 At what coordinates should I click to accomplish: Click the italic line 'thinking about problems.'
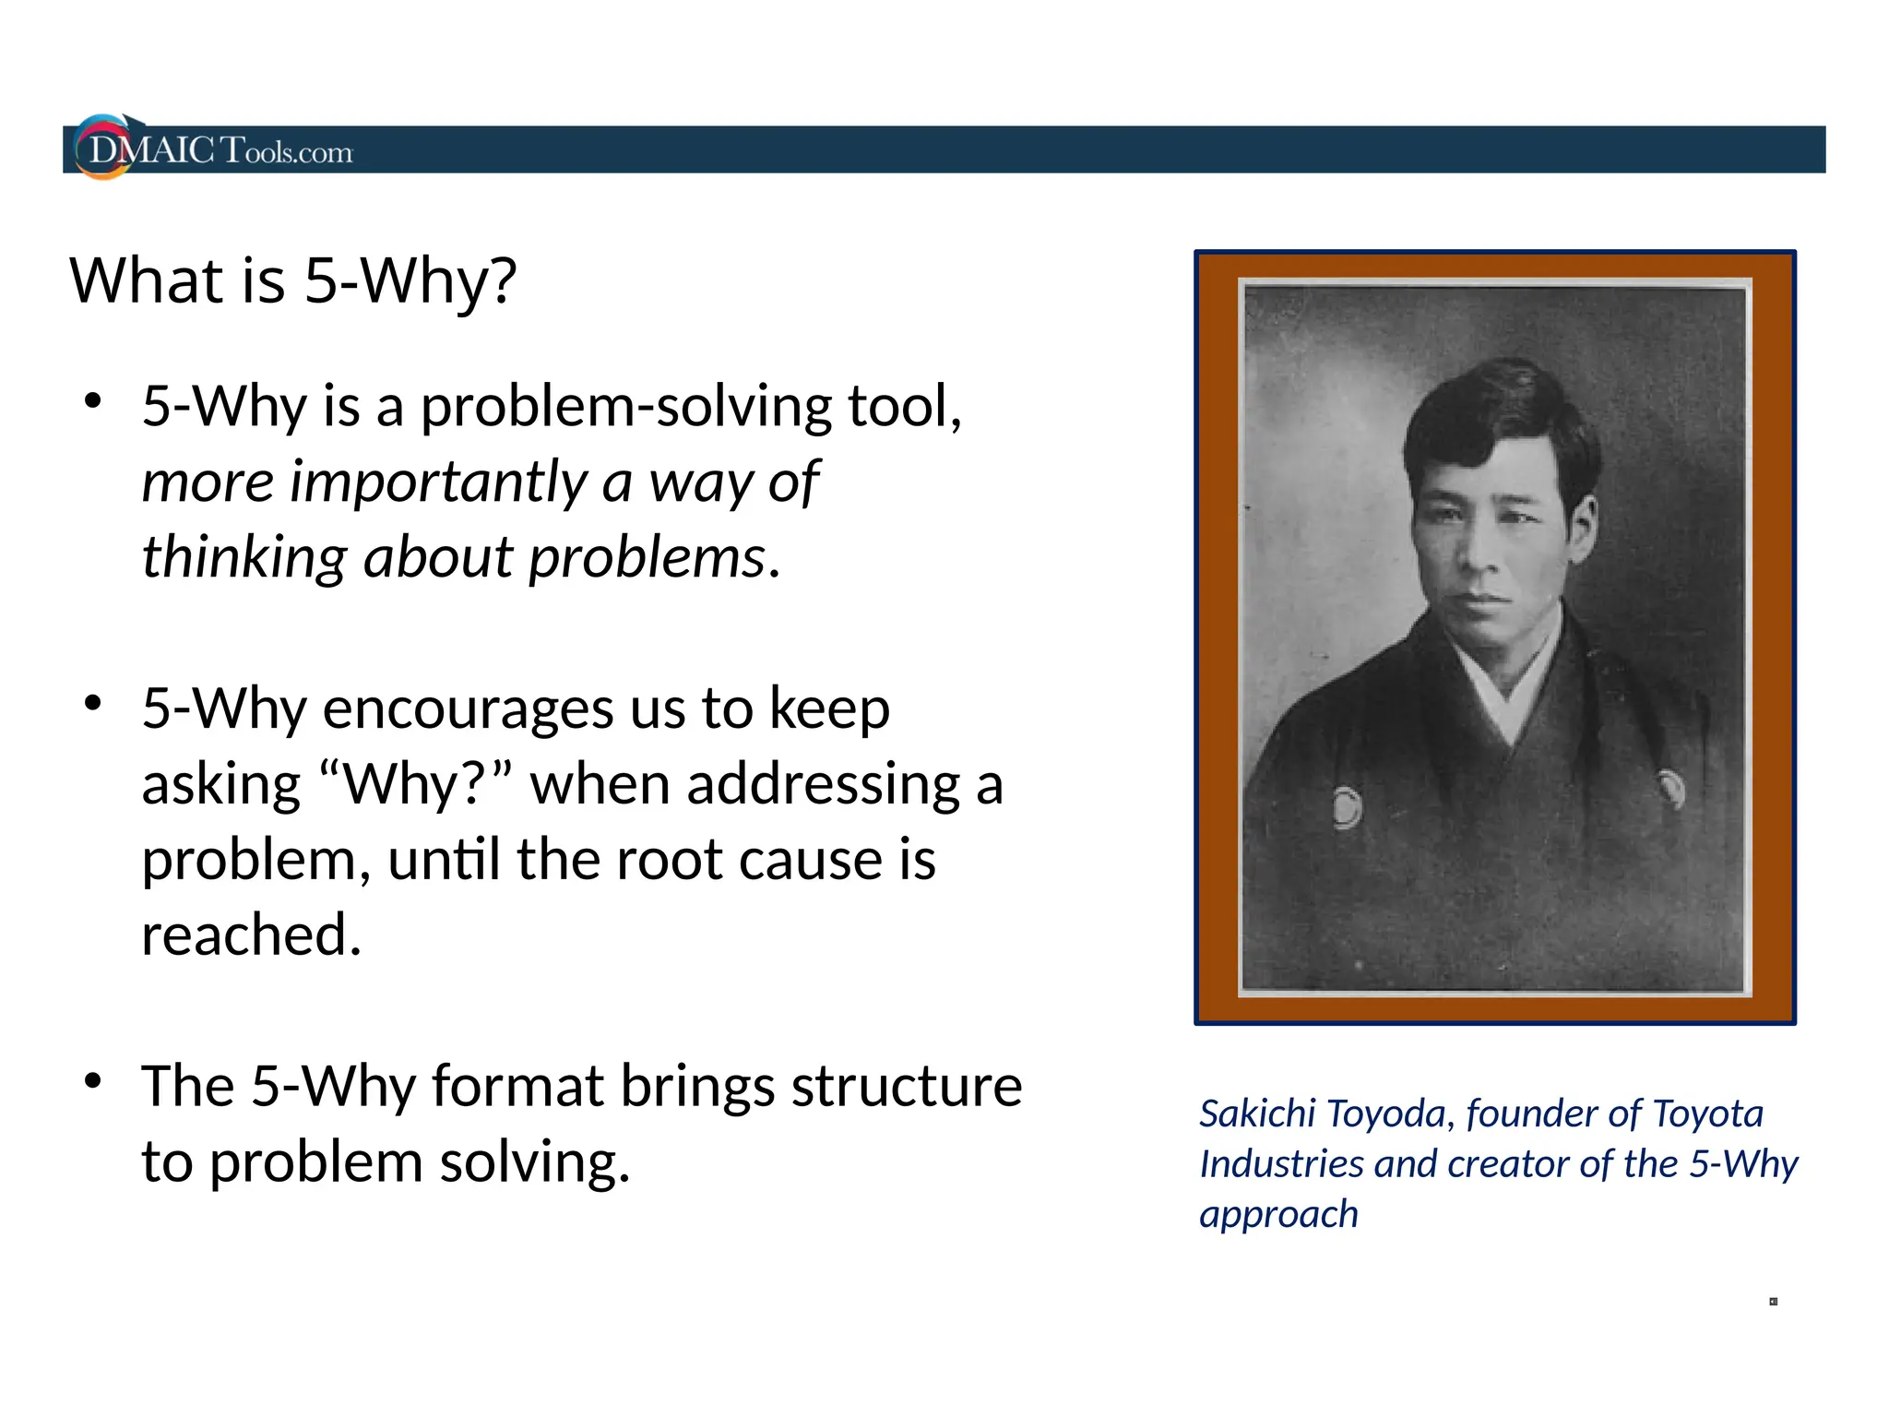pos(461,557)
